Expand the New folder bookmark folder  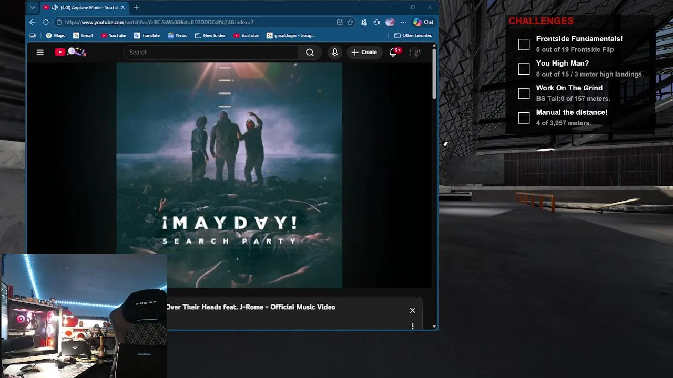pos(210,35)
